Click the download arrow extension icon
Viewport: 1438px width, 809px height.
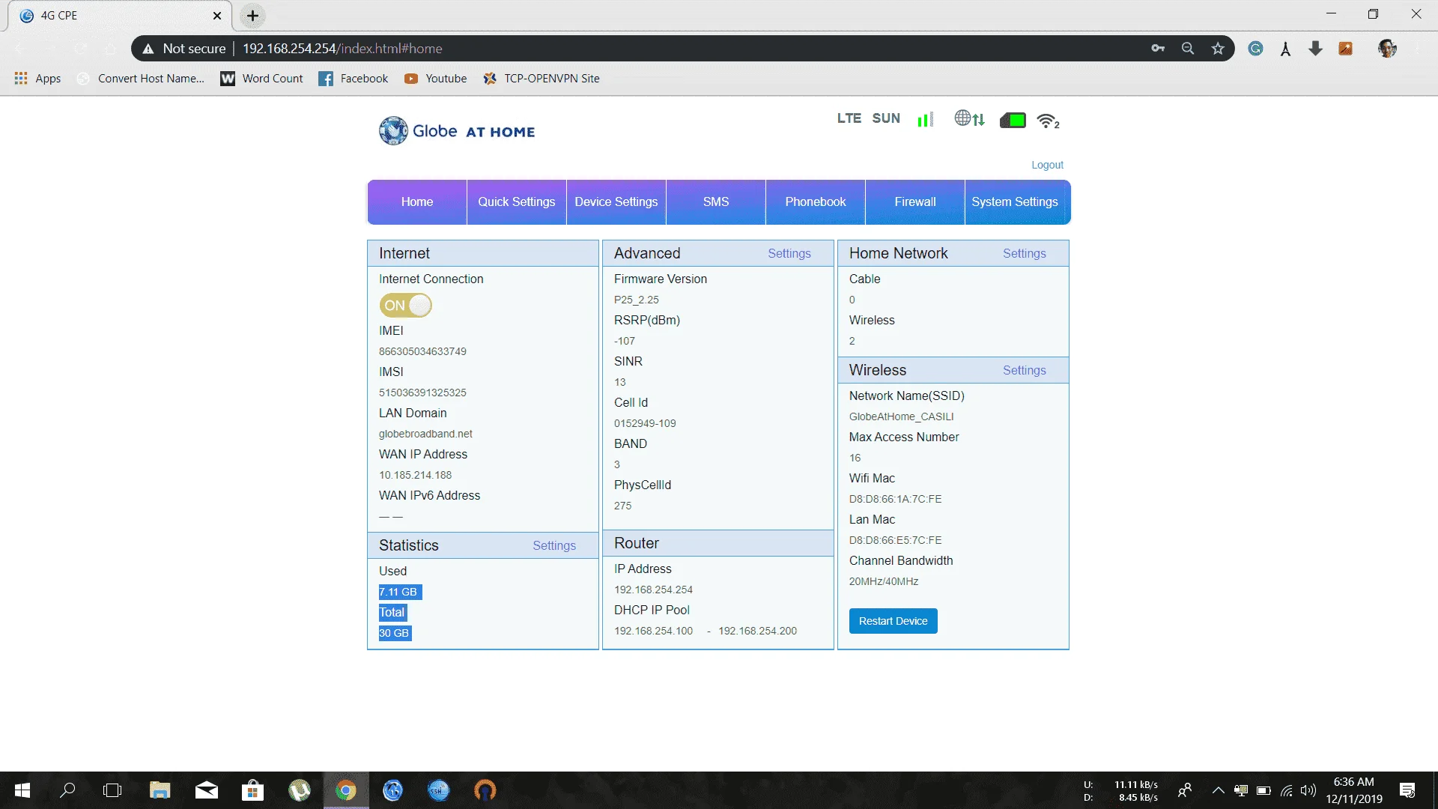pyautogui.click(x=1315, y=49)
